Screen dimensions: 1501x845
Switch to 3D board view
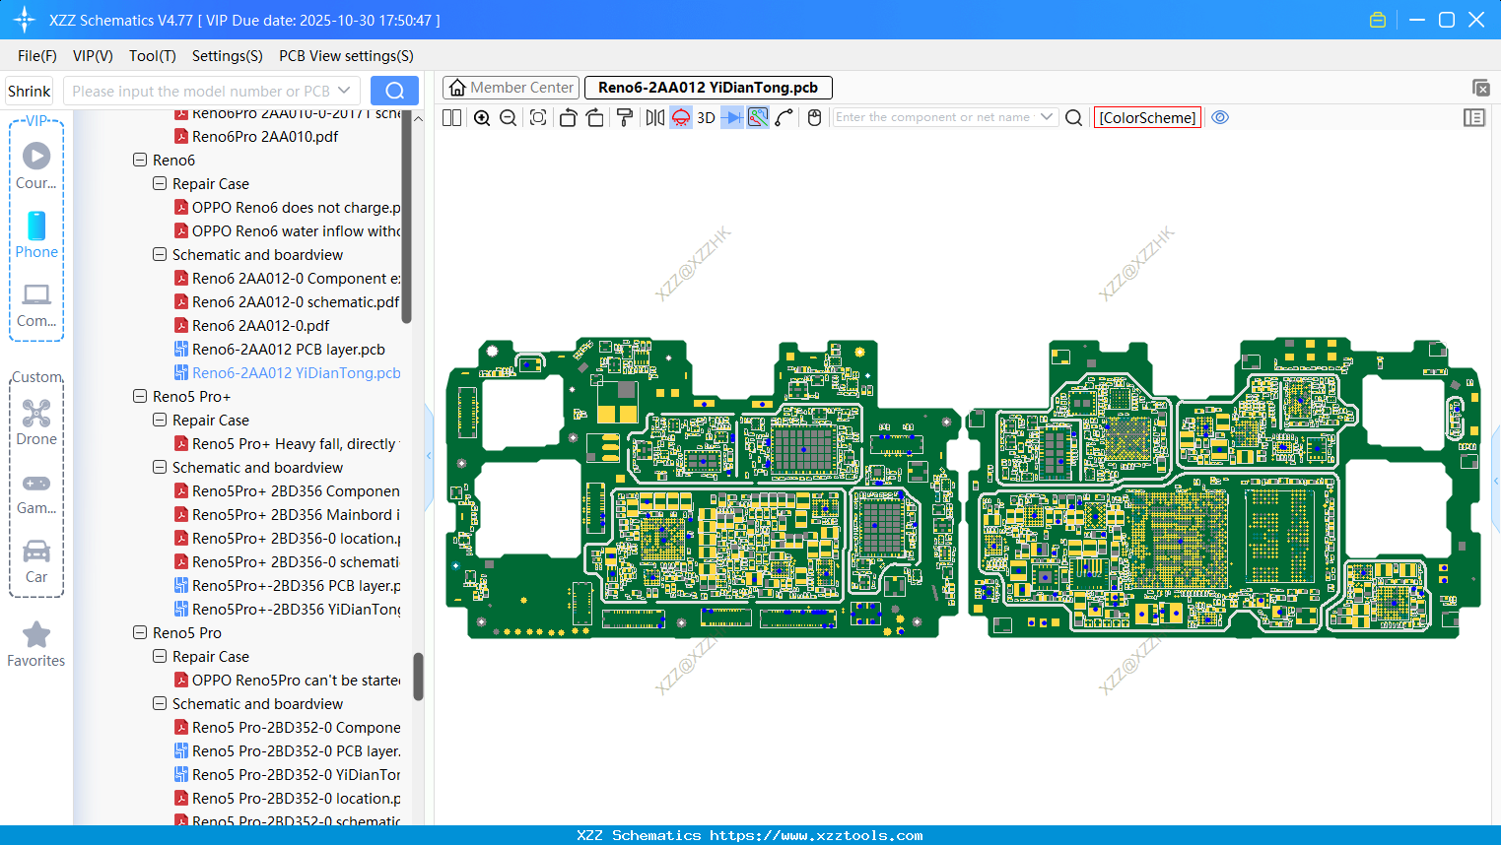[x=706, y=118]
